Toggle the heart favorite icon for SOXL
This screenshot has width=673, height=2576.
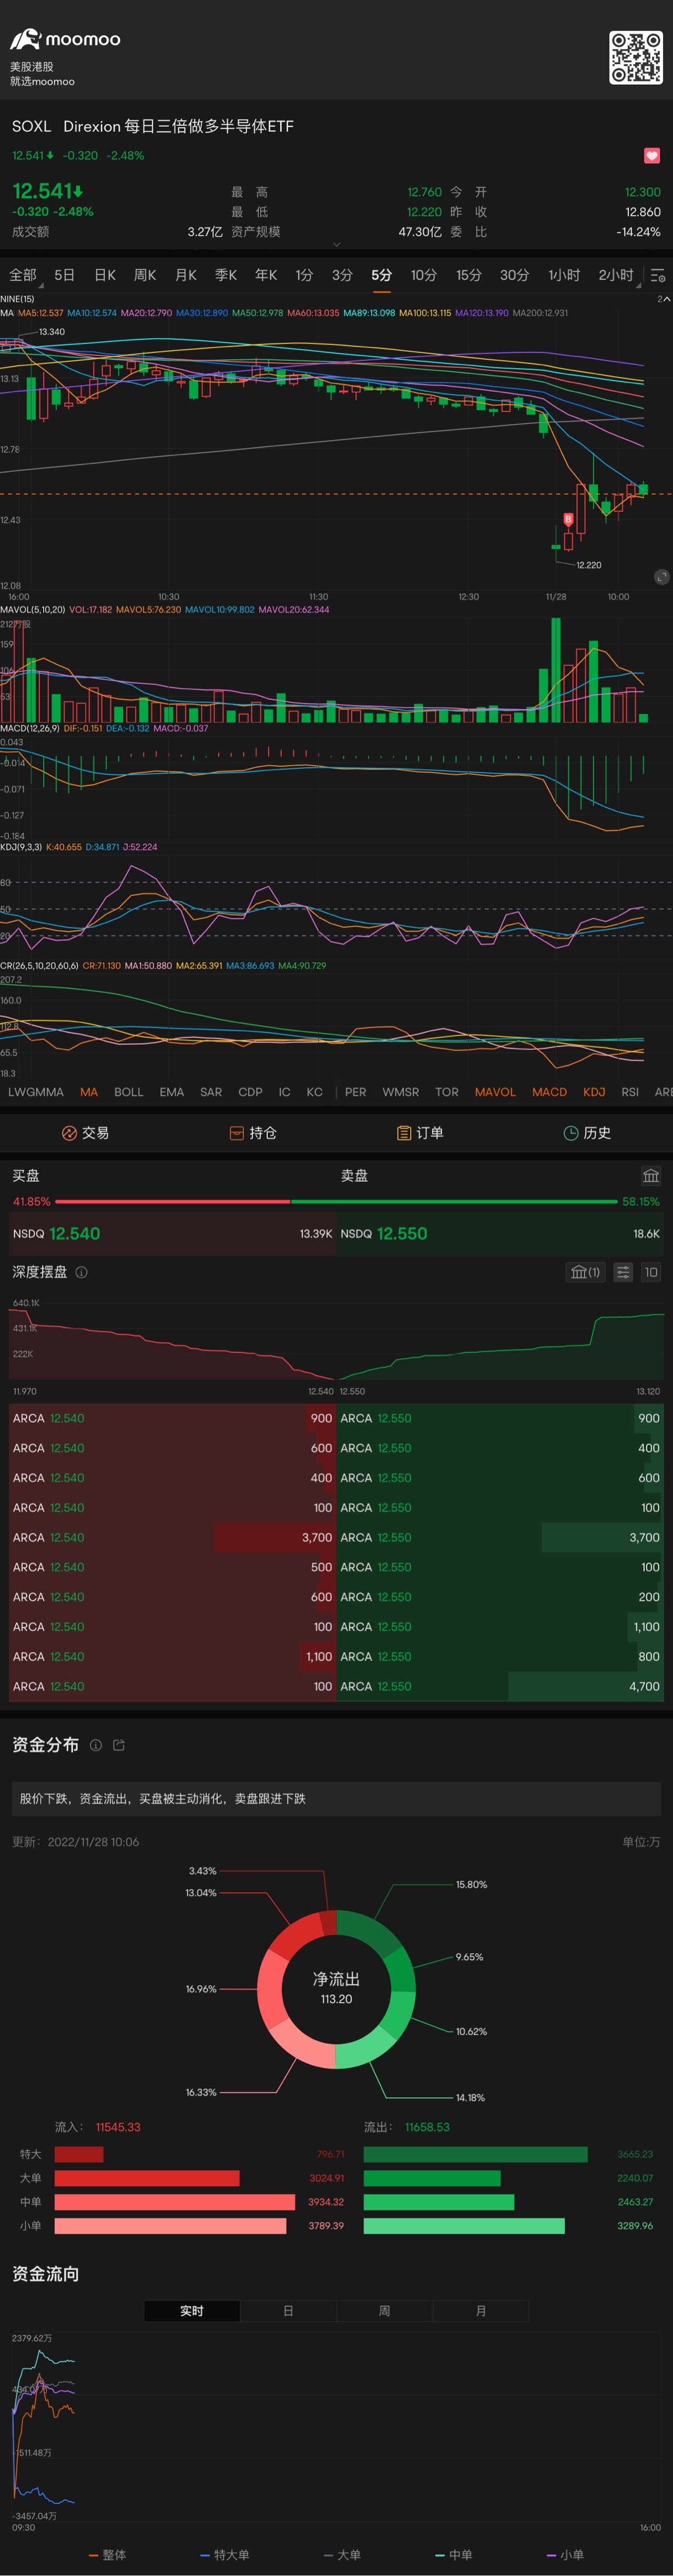tap(652, 156)
